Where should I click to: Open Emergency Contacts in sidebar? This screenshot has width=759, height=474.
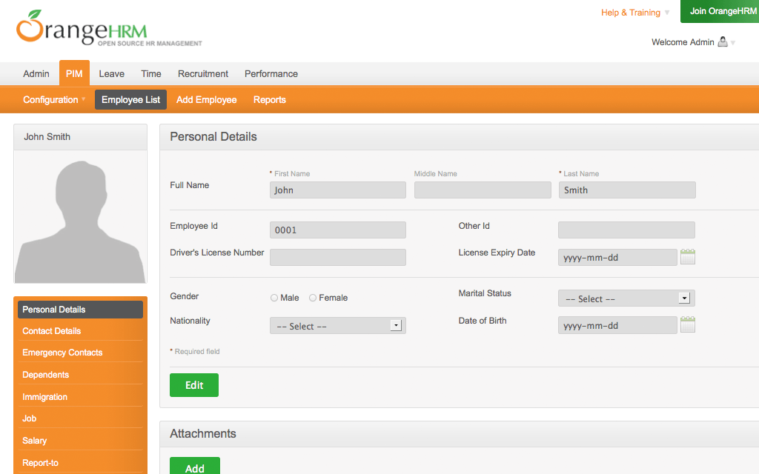pos(62,353)
